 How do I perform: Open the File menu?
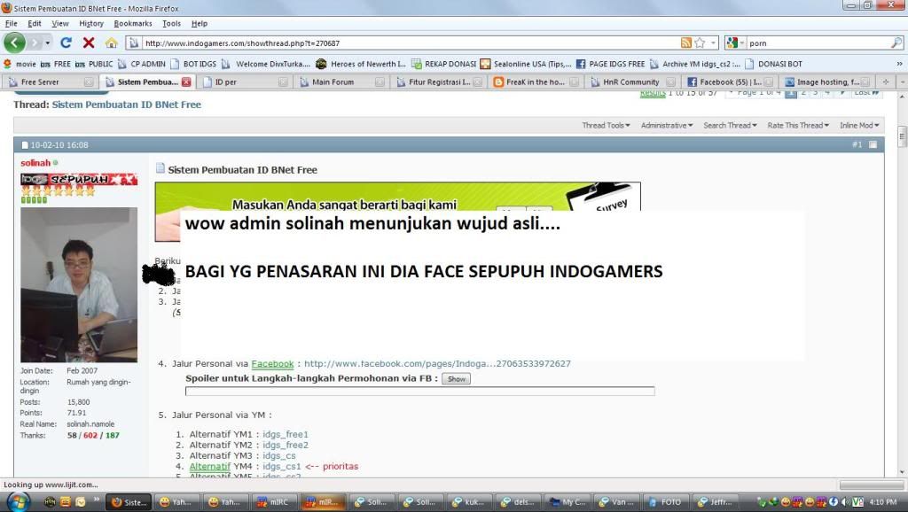coord(11,24)
